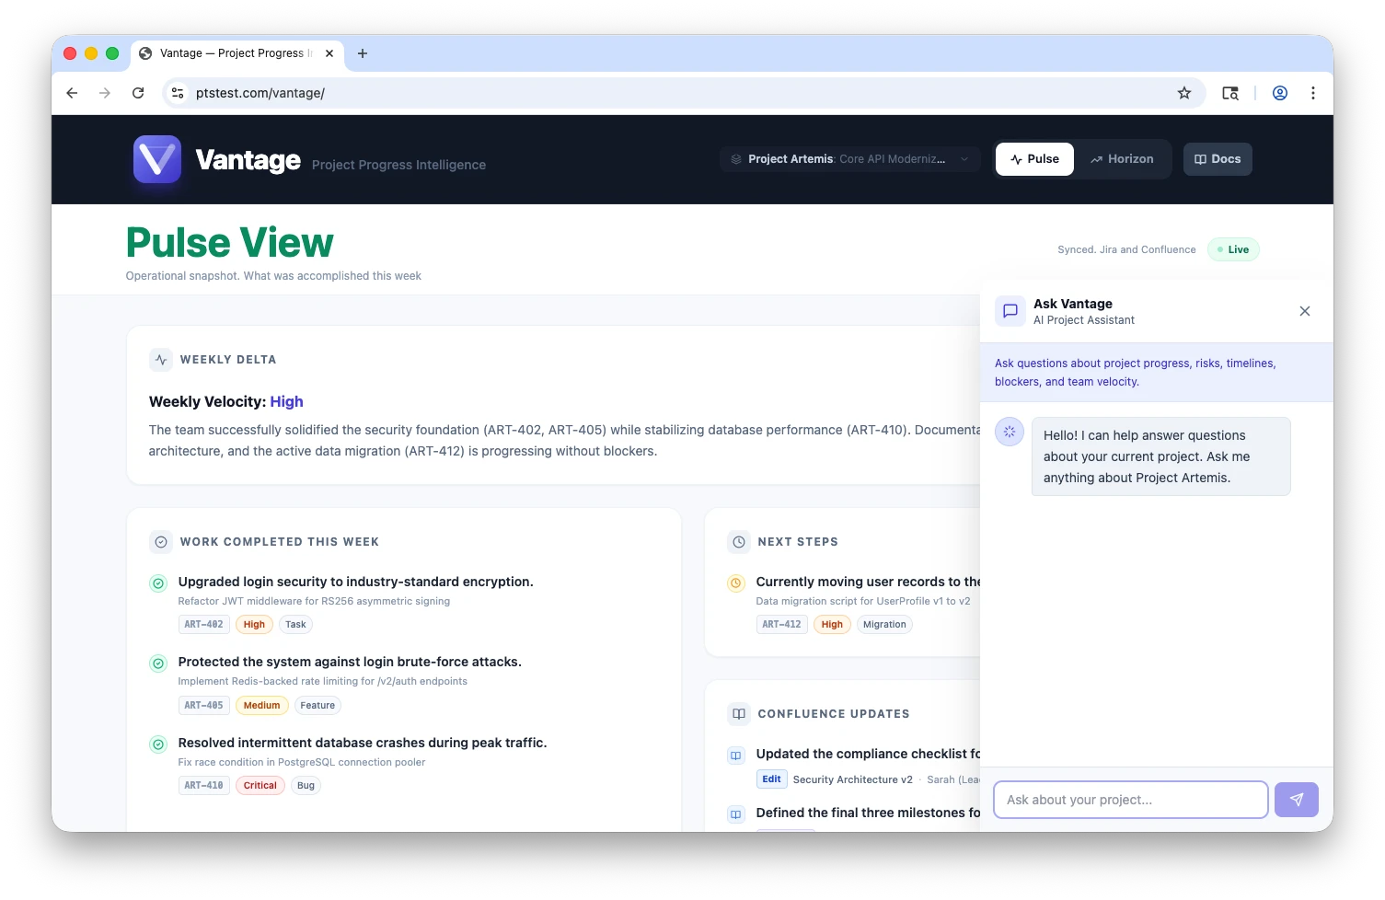This screenshot has width=1385, height=900.
Task: Bookmark this page with the star icon
Action: (1183, 93)
